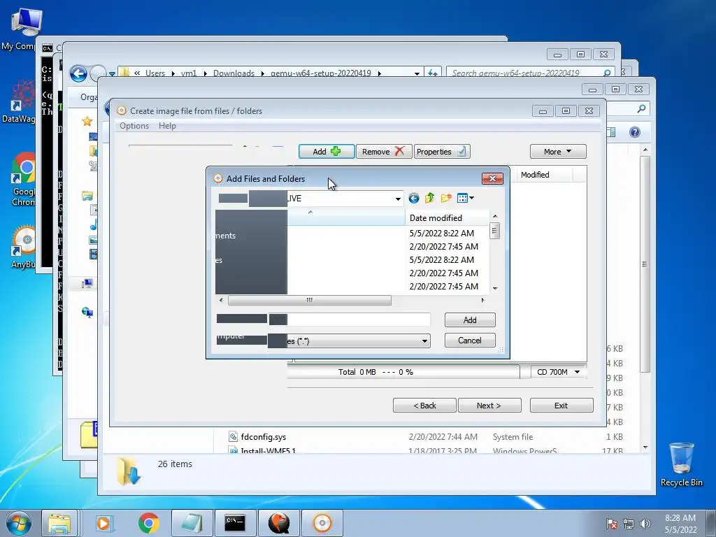Go up one level in Add Files dialog
This screenshot has height=537, width=716.
coord(430,198)
